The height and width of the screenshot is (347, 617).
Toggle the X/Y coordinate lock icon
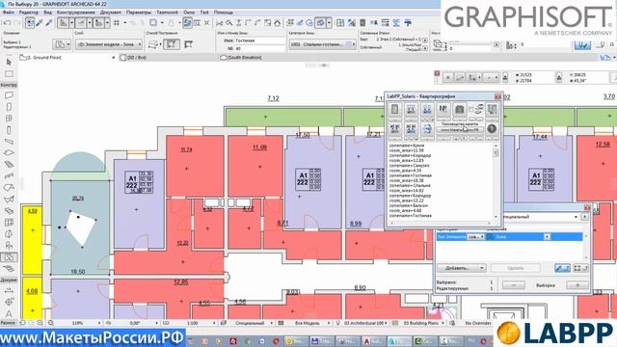(505, 77)
